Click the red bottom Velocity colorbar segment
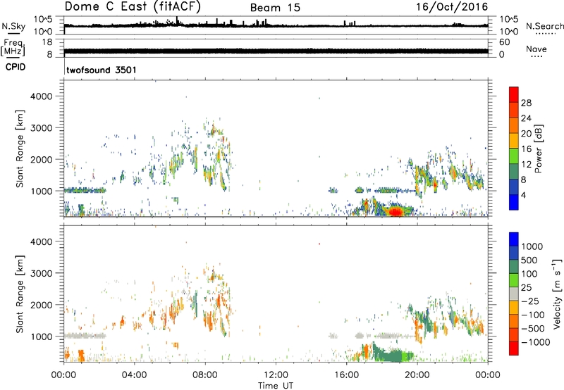 pyautogui.click(x=514, y=348)
